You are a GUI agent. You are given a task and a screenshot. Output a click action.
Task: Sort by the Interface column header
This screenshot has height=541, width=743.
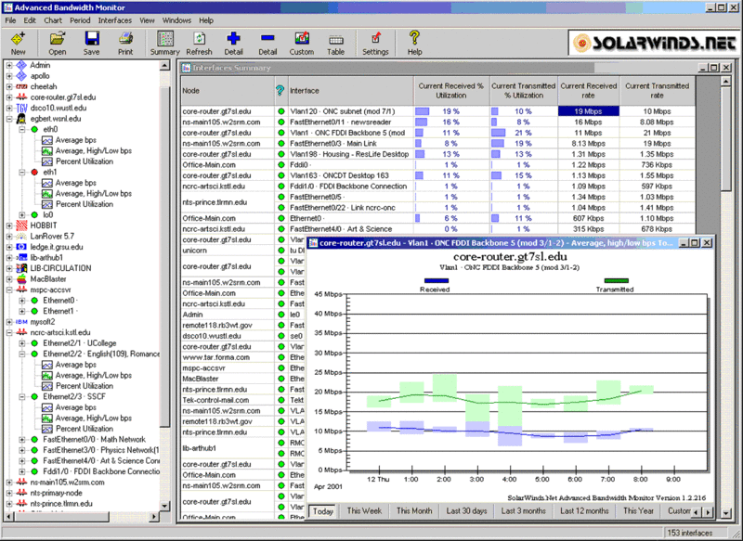click(x=351, y=90)
